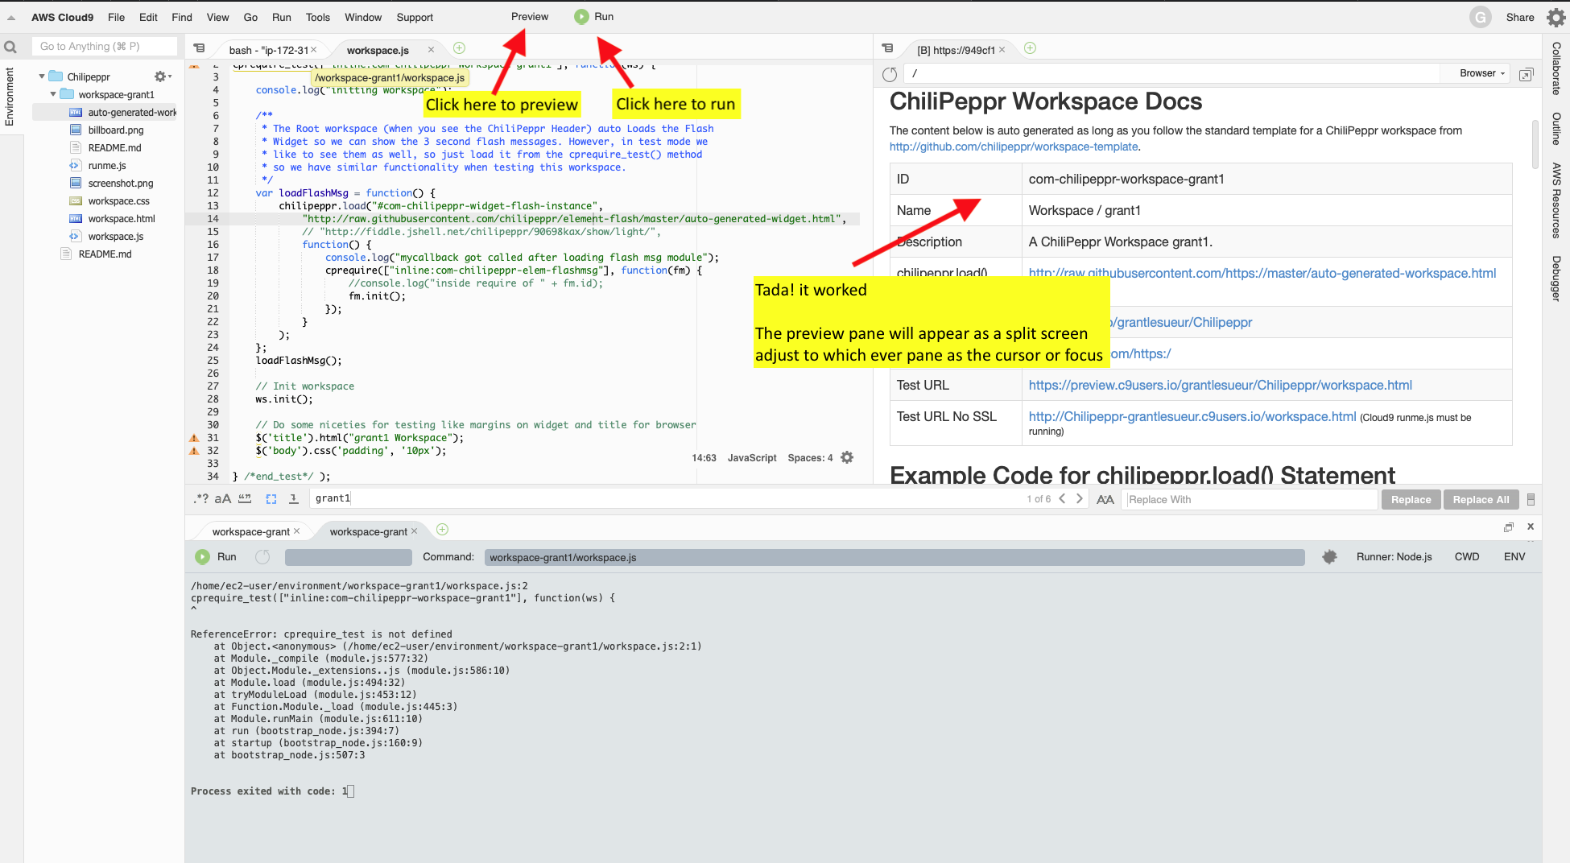Collapse the menu bar with top-left arrow
The height and width of the screenshot is (863, 1570).
pyautogui.click(x=11, y=17)
